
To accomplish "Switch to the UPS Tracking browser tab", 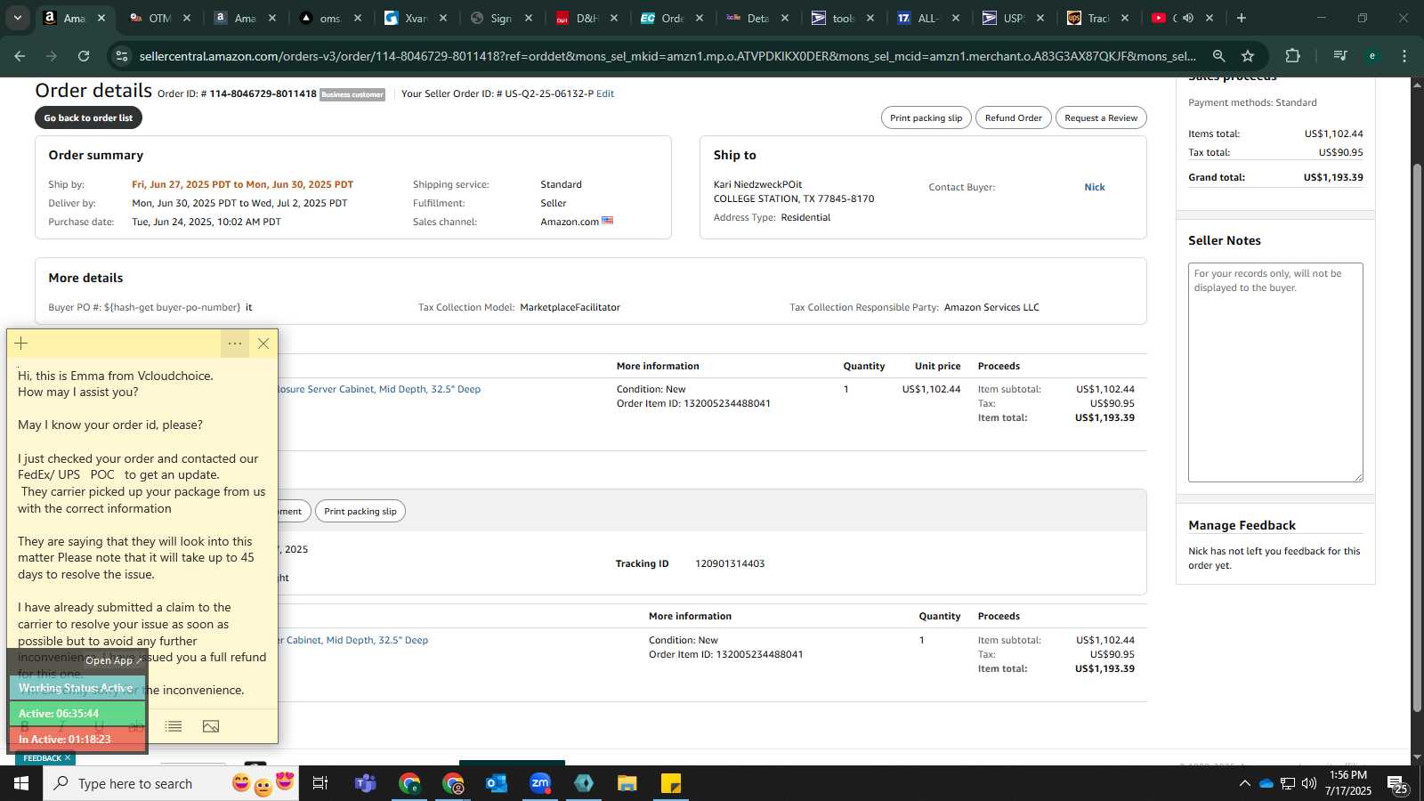I will click(x=1098, y=18).
